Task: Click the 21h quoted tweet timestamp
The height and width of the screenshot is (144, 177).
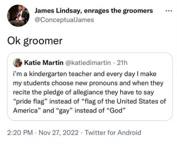Action: pos(122,63)
